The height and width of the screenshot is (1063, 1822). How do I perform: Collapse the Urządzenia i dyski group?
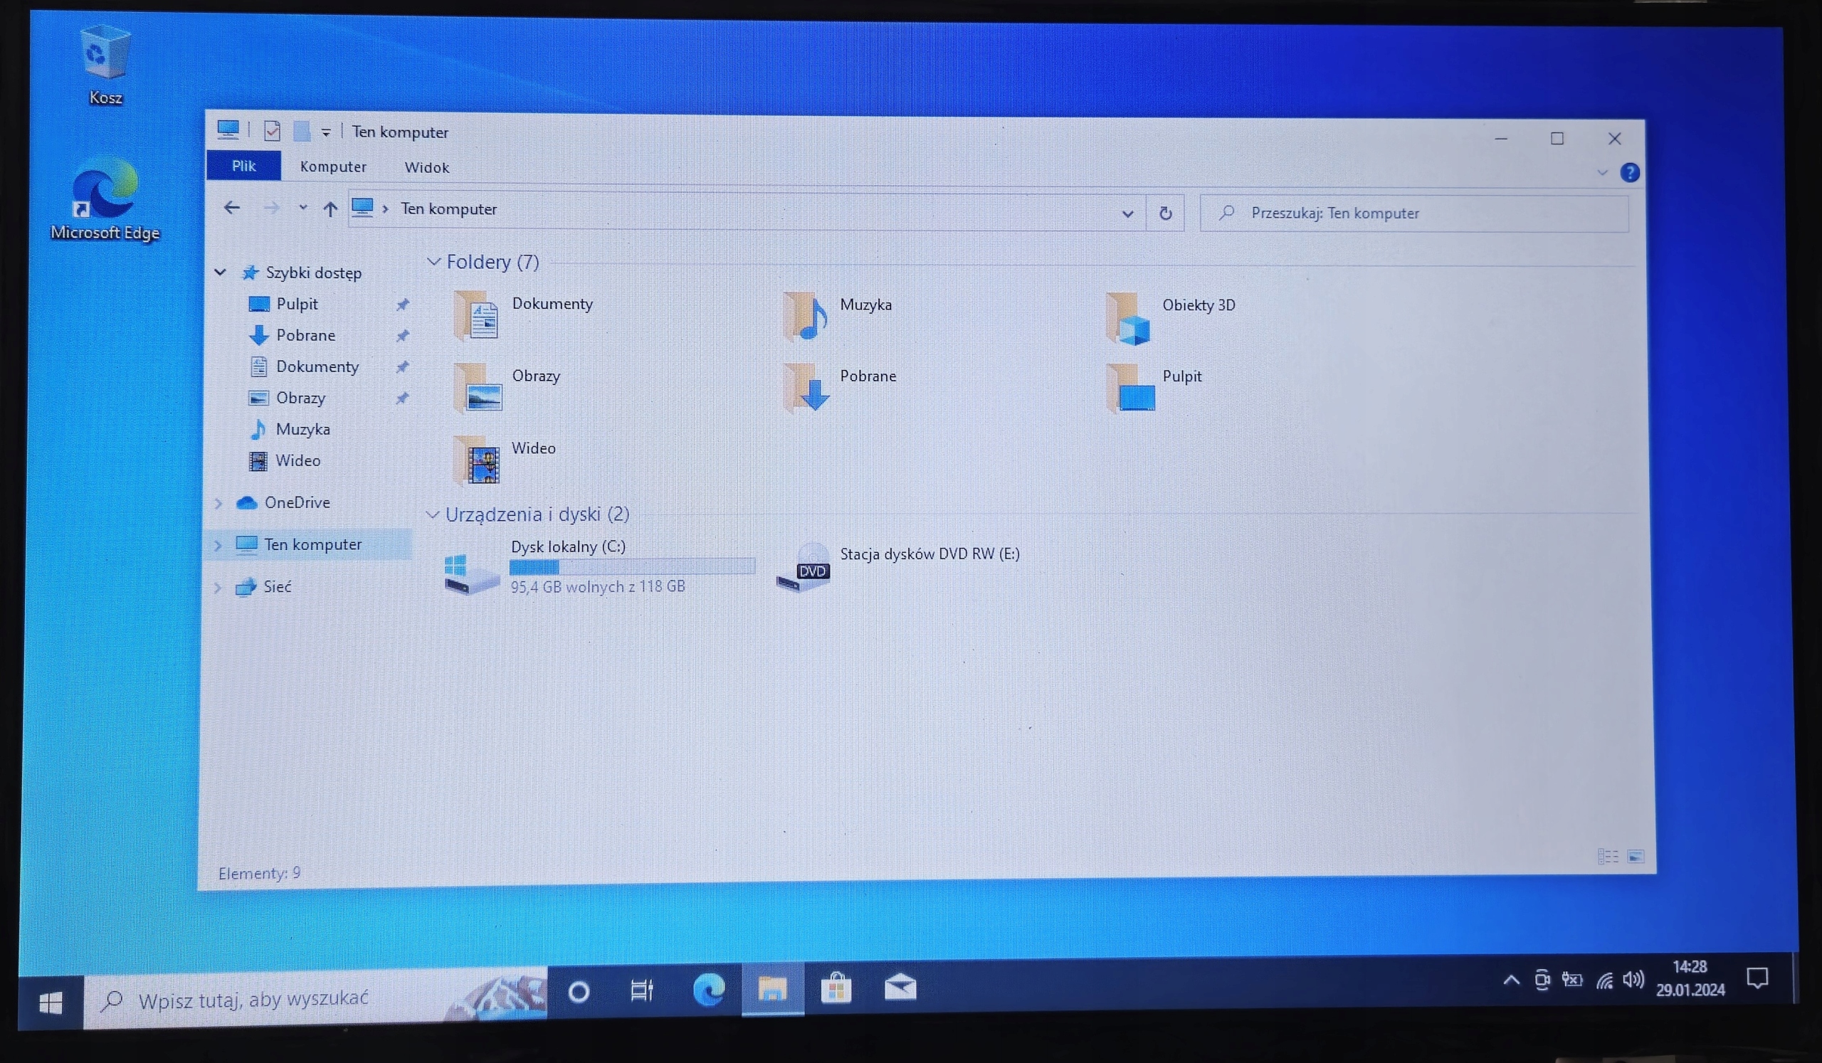tap(431, 514)
